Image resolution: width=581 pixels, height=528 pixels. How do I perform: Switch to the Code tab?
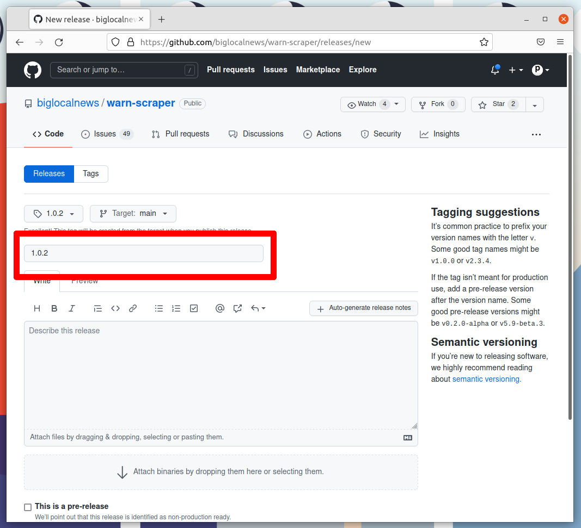48,134
